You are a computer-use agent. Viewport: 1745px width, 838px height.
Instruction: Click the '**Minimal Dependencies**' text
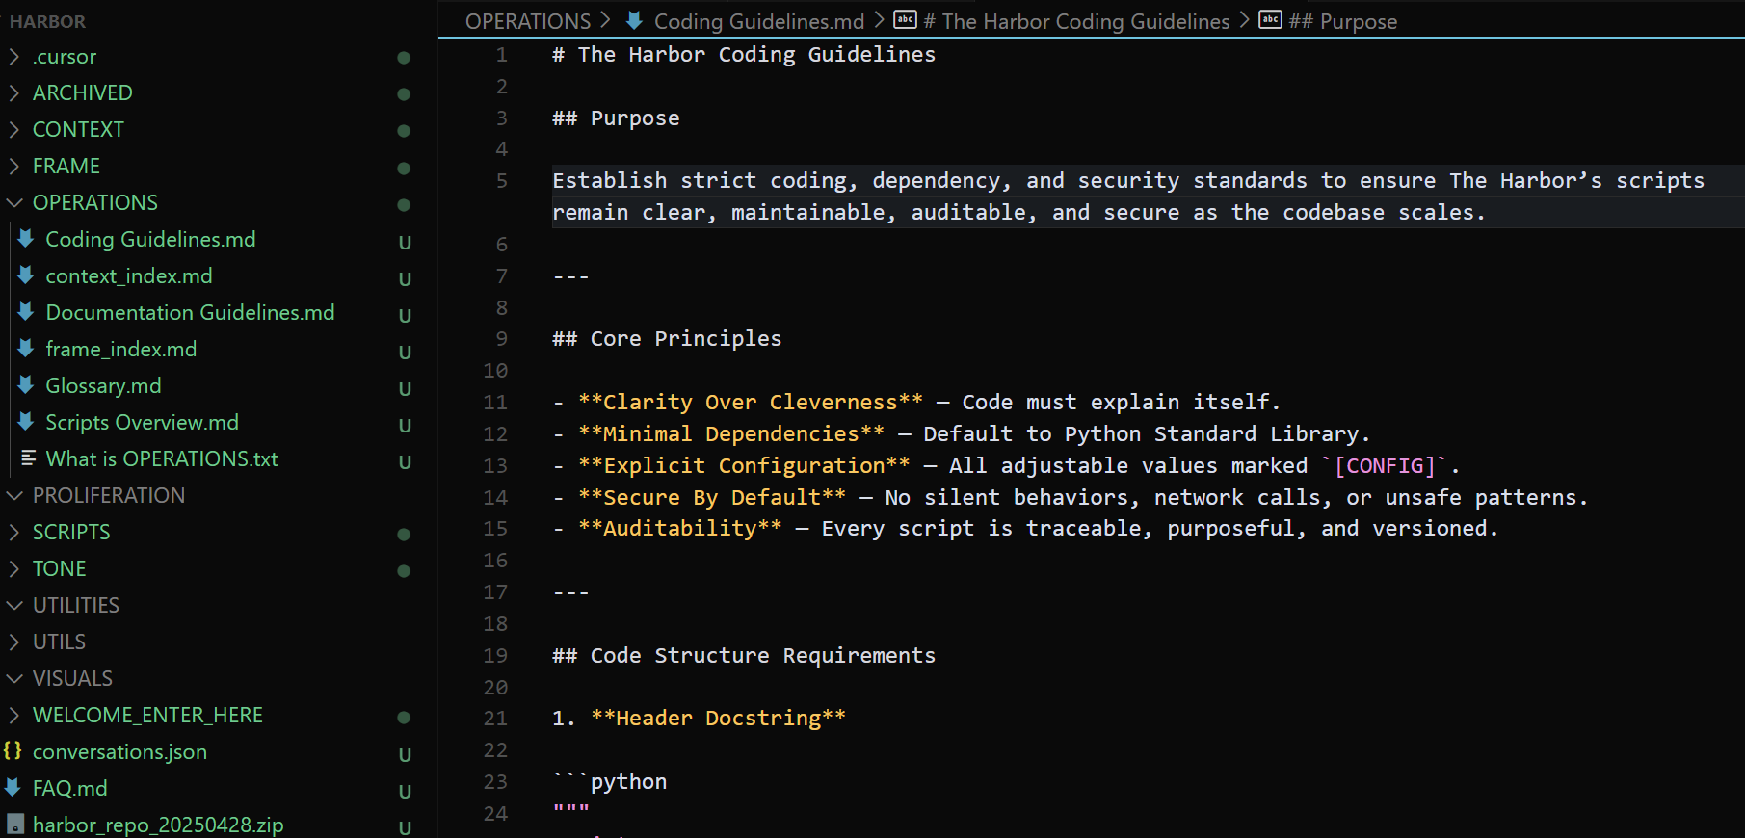point(731,434)
